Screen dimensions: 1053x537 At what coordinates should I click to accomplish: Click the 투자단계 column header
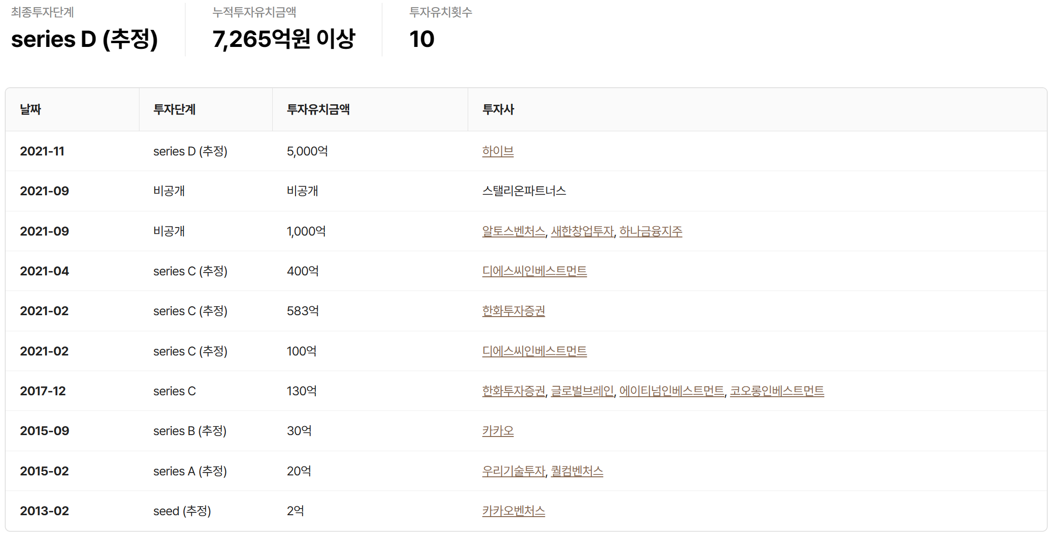tap(174, 109)
